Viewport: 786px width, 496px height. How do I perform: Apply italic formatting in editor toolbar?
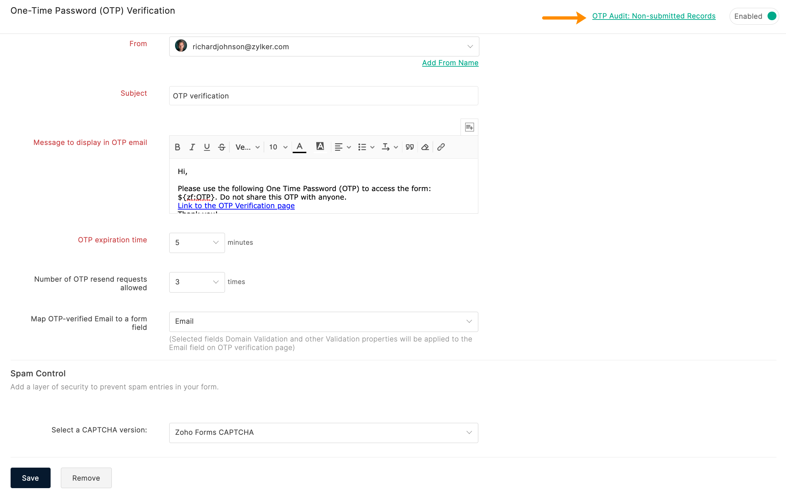point(192,147)
